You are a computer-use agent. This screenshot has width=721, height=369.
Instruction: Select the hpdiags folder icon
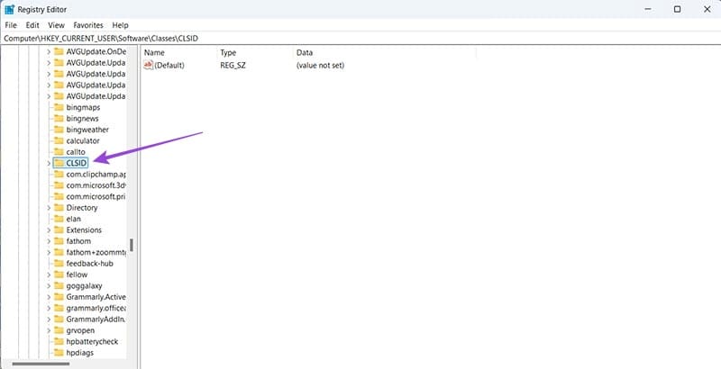click(x=59, y=353)
